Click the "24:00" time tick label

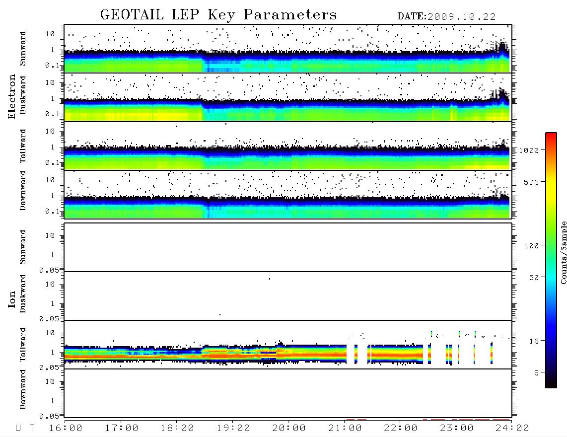(x=512, y=429)
